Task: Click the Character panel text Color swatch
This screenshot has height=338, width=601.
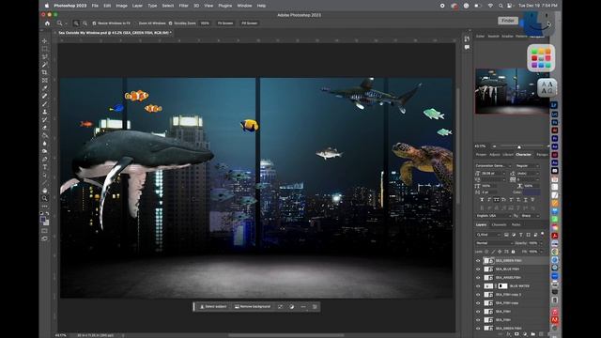Action: [532, 192]
